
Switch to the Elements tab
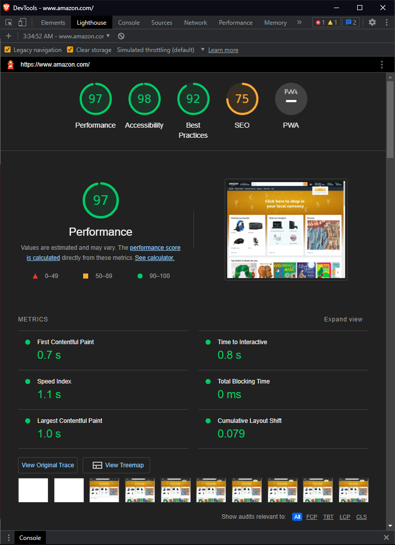click(x=53, y=23)
